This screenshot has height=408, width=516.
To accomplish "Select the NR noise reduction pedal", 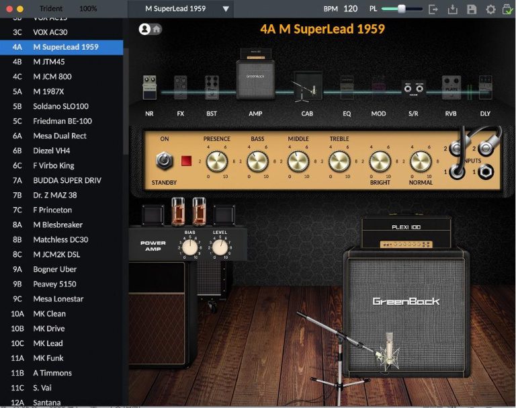I will (x=149, y=89).
